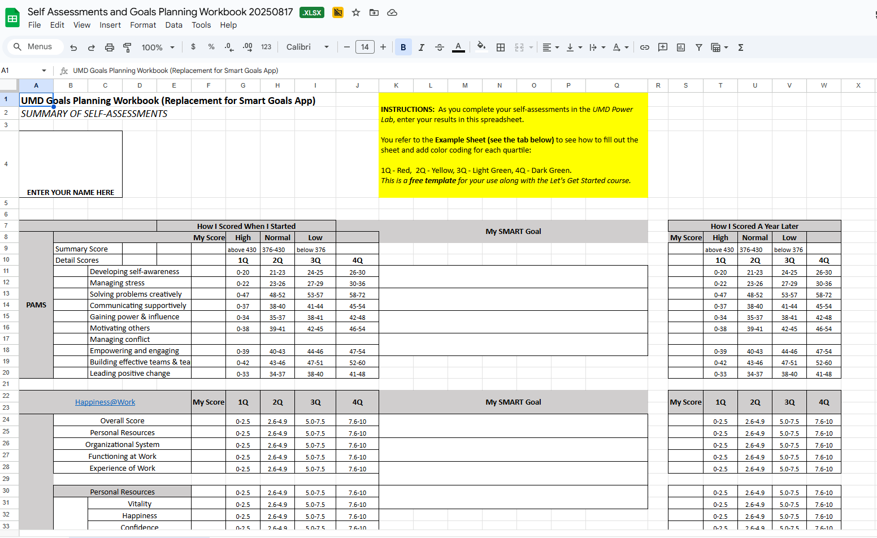
Task: Click the insert chart icon
Action: pyautogui.click(x=681, y=47)
